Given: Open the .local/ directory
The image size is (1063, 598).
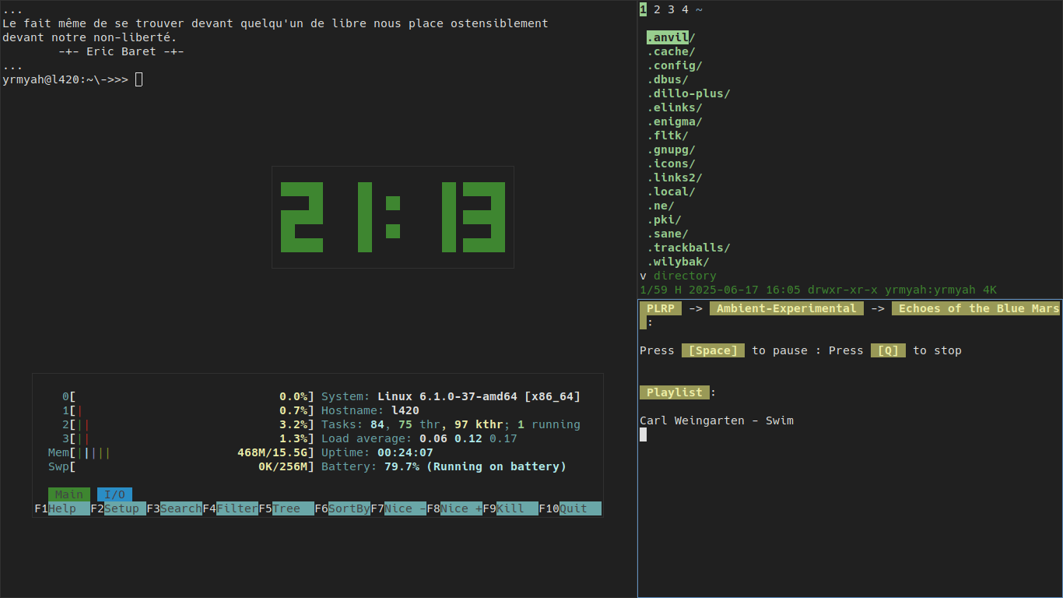Looking at the screenshot, I should pos(671,192).
